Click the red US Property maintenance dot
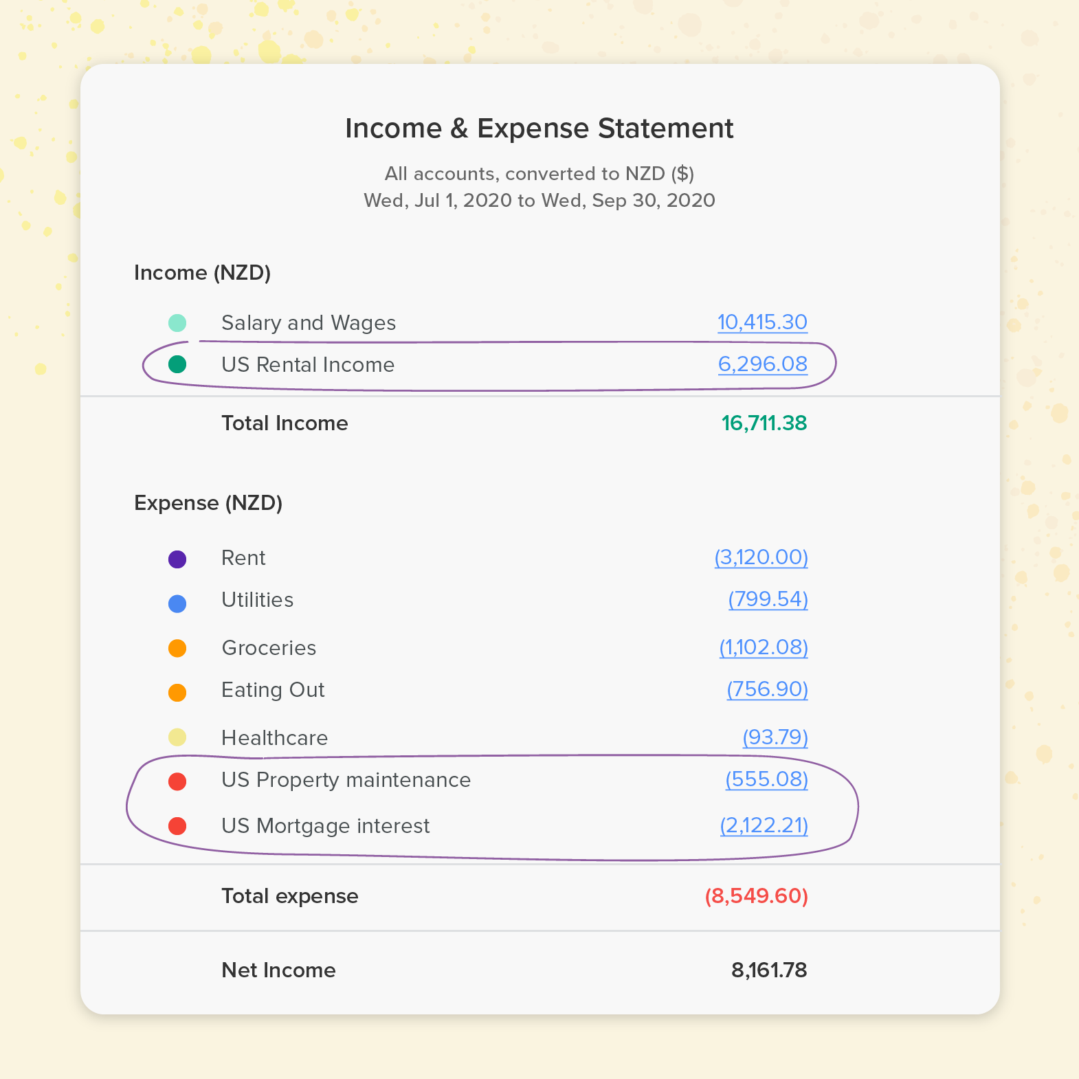 coord(177,781)
